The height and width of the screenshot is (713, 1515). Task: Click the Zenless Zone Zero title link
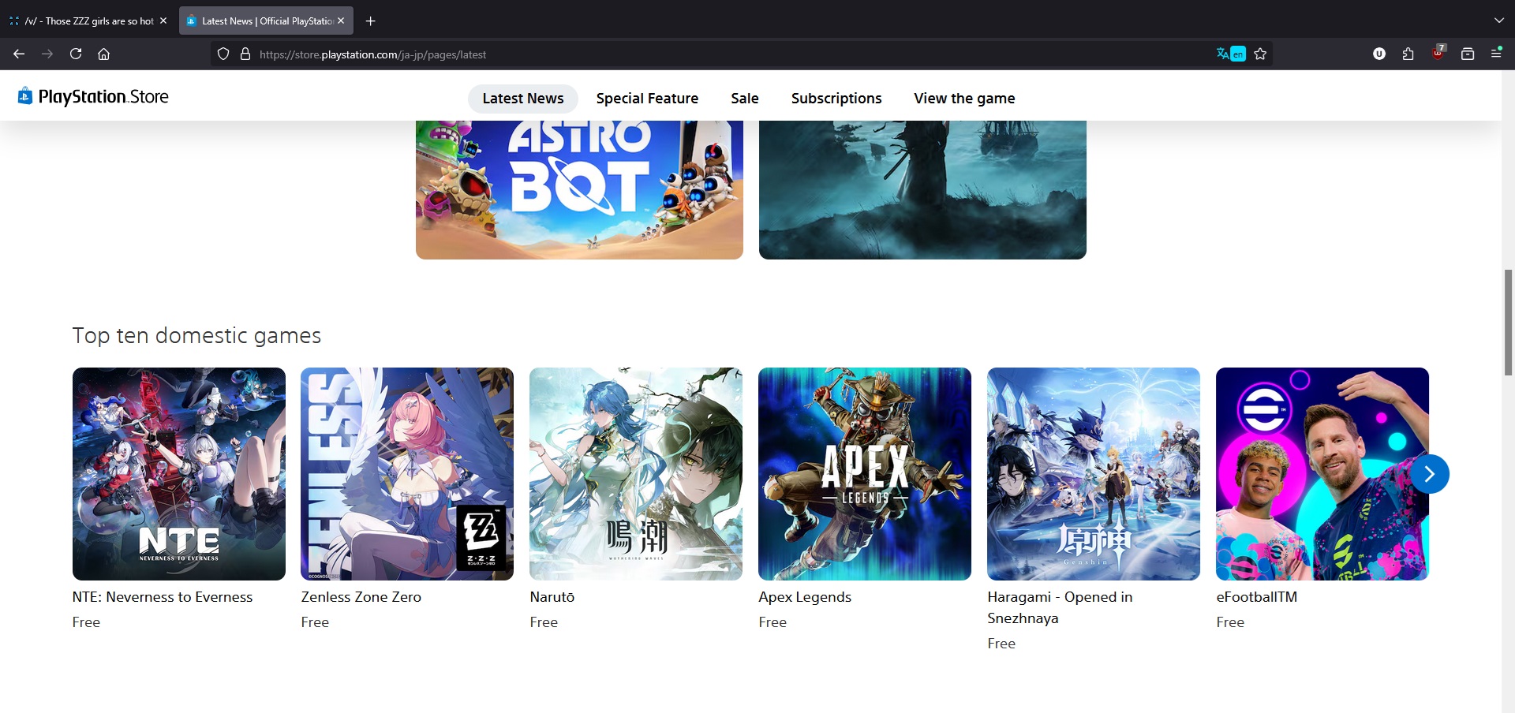point(361,597)
